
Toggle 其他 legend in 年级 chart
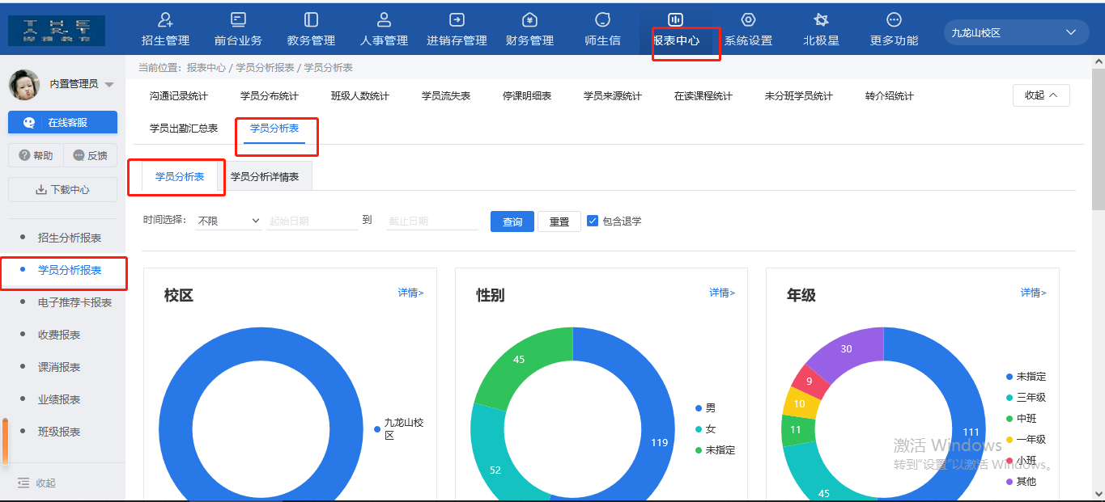tap(1021, 482)
